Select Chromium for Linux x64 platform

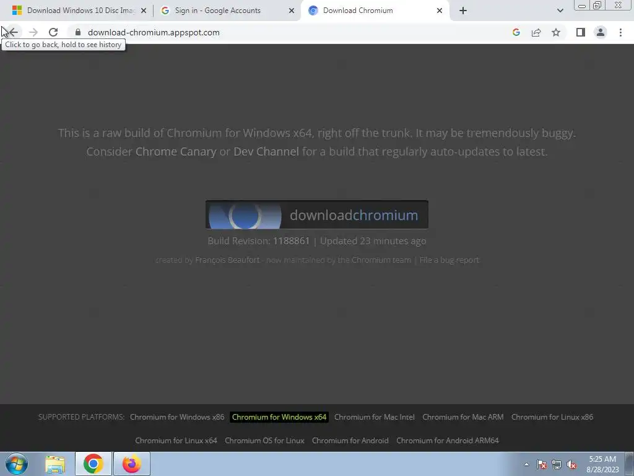(x=176, y=441)
